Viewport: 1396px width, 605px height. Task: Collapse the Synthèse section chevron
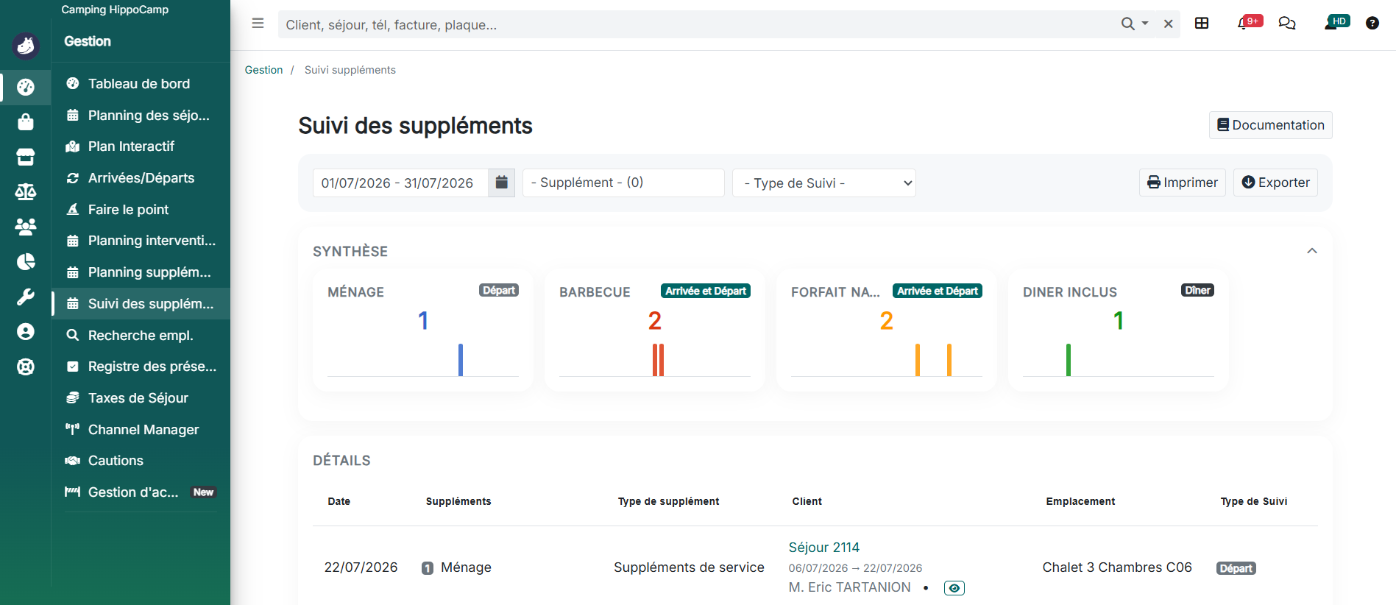tap(1312, 251)
